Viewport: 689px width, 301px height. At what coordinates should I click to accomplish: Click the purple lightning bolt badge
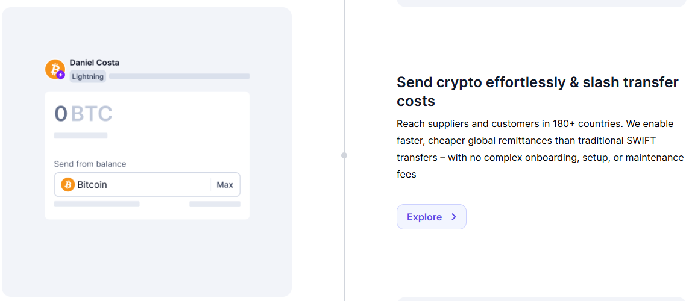coord(60,75)
